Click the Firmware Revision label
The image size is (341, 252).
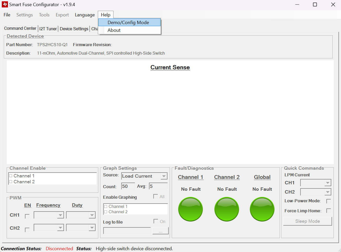(x=92, y=45)
